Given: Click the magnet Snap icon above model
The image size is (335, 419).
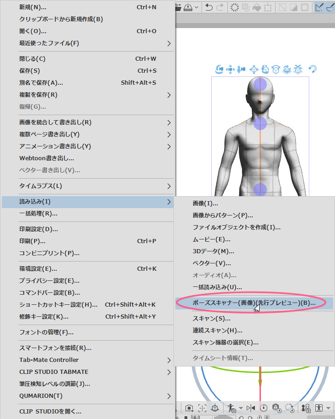Looking at the screenshot, I should (312, 69).
